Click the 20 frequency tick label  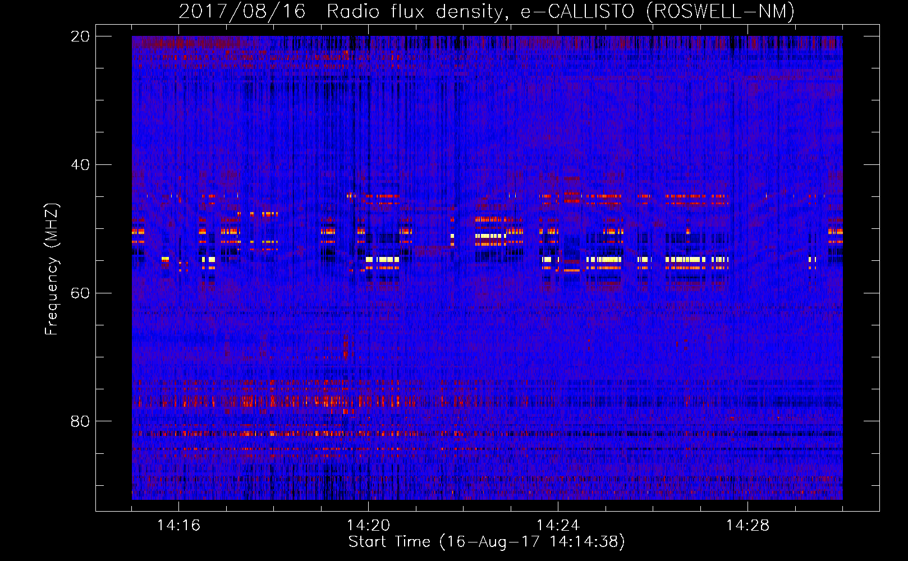(80, 36)
